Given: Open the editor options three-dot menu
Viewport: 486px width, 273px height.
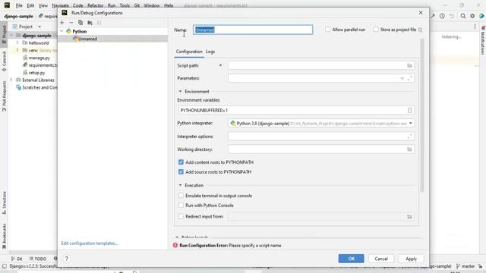Looking at the screenshot, I should [x=475, y=27].
